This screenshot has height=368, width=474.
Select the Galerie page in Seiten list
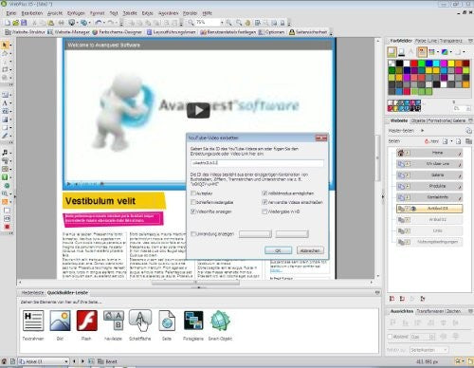click(x=429, y=175)
